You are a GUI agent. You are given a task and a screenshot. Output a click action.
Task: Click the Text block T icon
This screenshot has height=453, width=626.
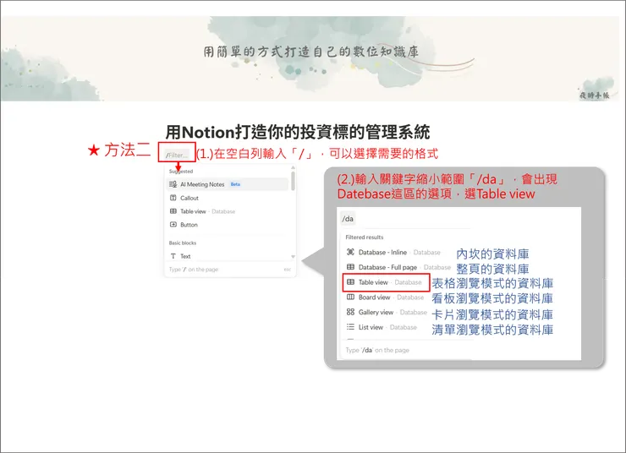173,256
